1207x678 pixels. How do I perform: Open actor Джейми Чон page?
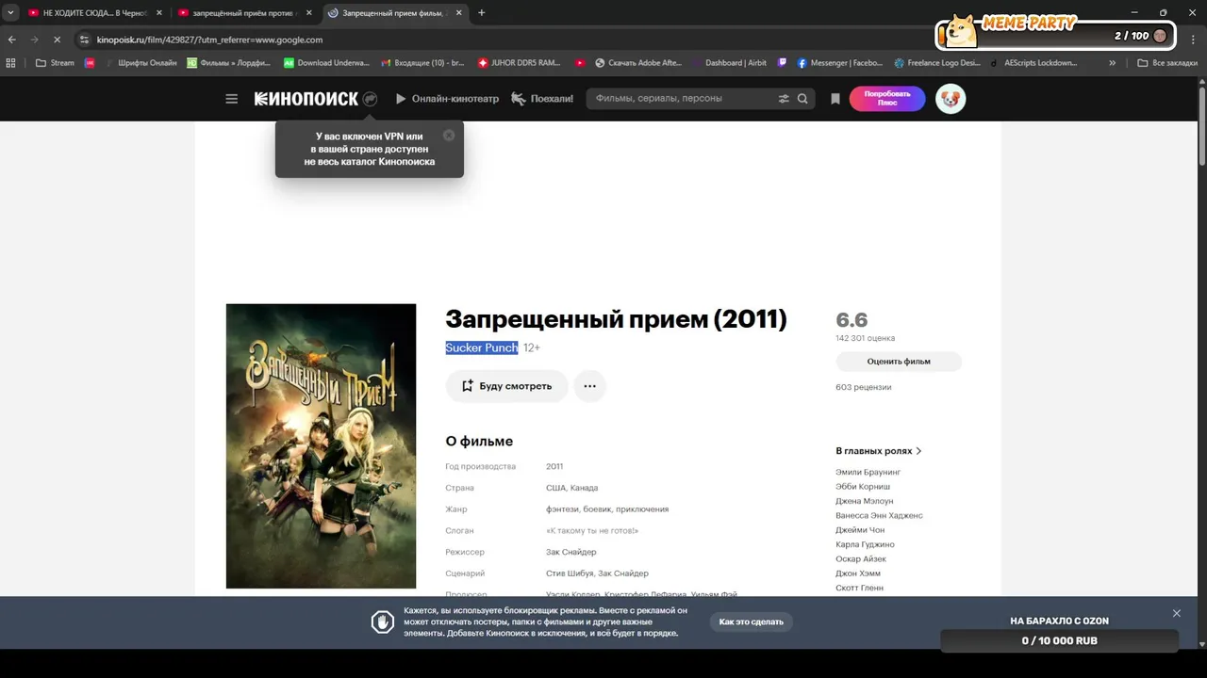(860, 530)
